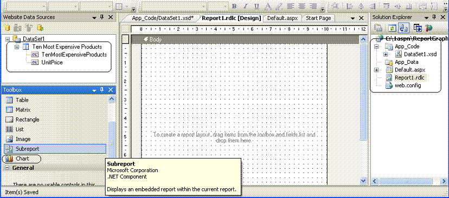The image size is (449, 198).
Task: Collapse the DataSet1 tree node
Action: pos(8,39)
